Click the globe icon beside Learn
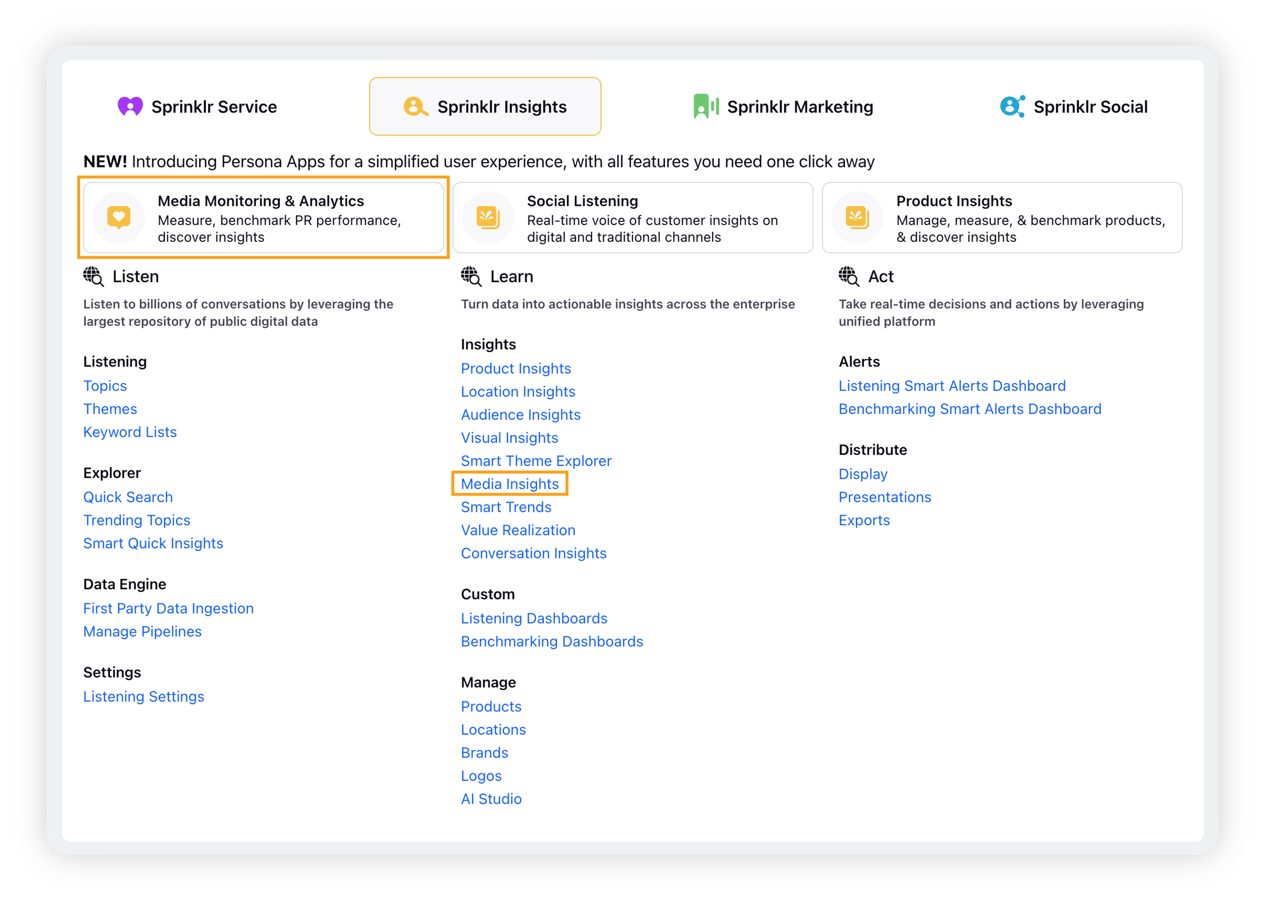This screenshot has width=1265, height=901. (x=471, y=276)
